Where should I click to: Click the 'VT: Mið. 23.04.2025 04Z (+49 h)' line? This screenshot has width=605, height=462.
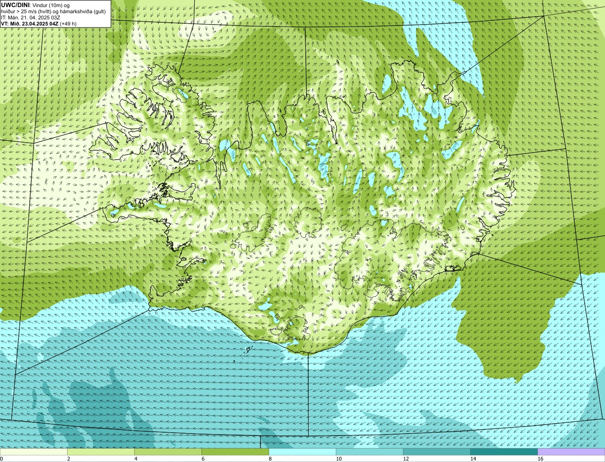click(39, 23)
